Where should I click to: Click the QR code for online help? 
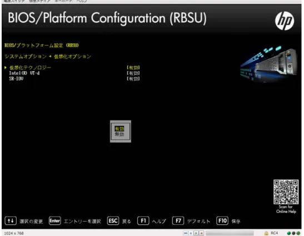click(x=286, y=192)
